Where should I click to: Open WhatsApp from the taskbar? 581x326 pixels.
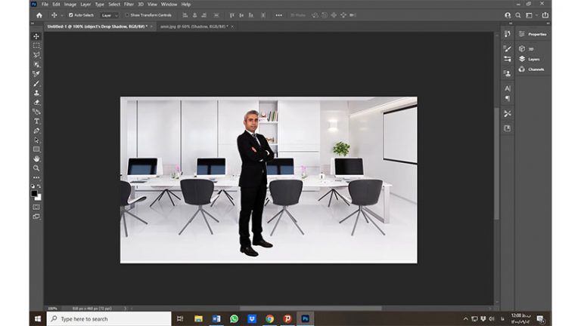coord(234,318)
